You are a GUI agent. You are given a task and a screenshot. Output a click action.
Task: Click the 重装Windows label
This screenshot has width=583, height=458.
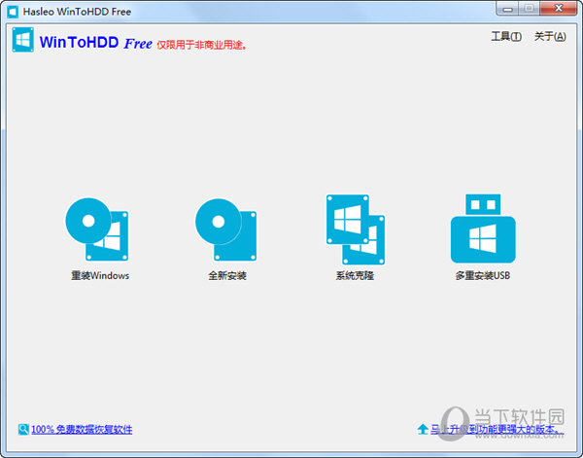click(100, 276)
